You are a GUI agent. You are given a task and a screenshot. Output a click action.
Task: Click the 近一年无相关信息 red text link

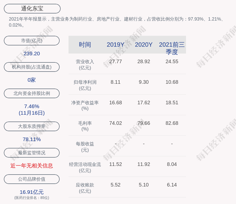(x=31, y=165)
